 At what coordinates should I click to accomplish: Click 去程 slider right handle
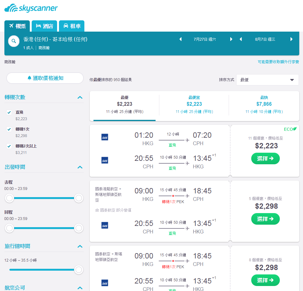(x=79, y=198)
